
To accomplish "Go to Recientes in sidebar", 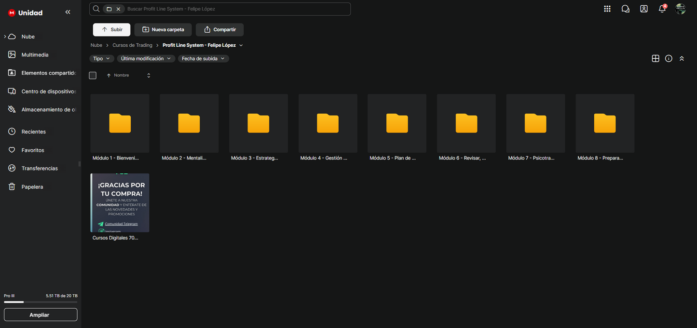I will 33,131.
